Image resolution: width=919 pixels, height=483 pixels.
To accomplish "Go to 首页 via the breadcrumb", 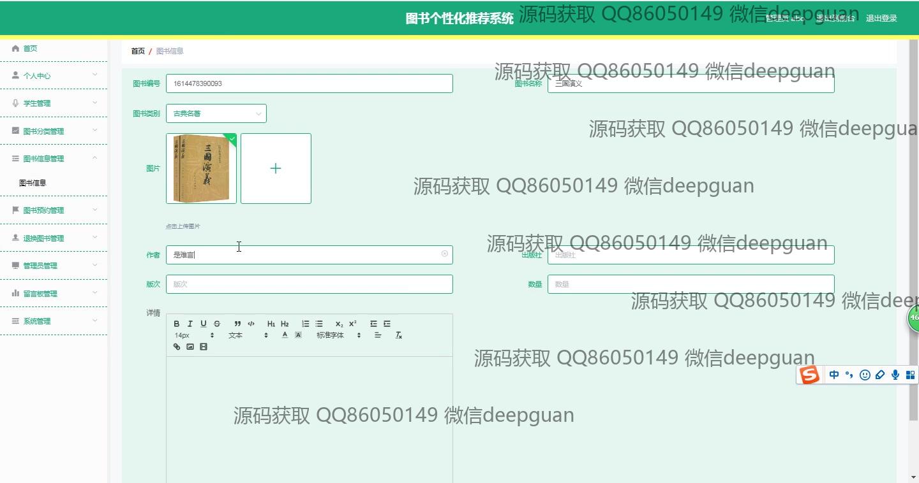I will (138, 51).
